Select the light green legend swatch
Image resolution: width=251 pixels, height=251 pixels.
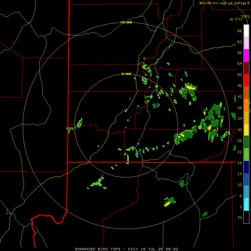click(246, 155)
